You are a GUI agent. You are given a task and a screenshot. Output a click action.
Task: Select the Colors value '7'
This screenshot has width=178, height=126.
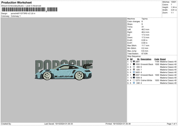[x=171, y=5]
